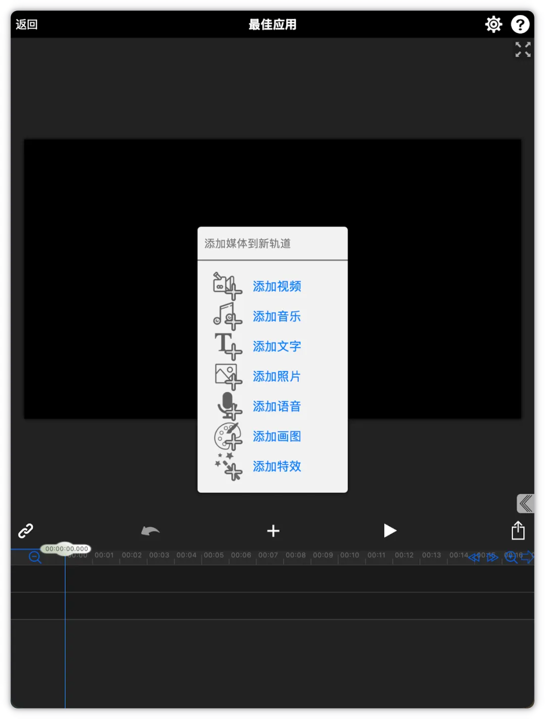Click the blue right arrow at the timeline end
Image resolution: width=545 pixels, height=719 pixels.
[x=527, y=557]
